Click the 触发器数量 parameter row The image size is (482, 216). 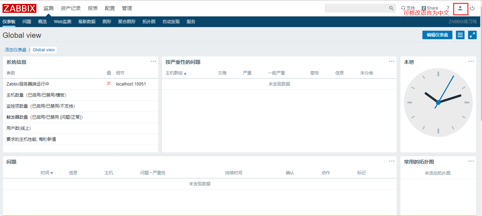click(81, 117)
